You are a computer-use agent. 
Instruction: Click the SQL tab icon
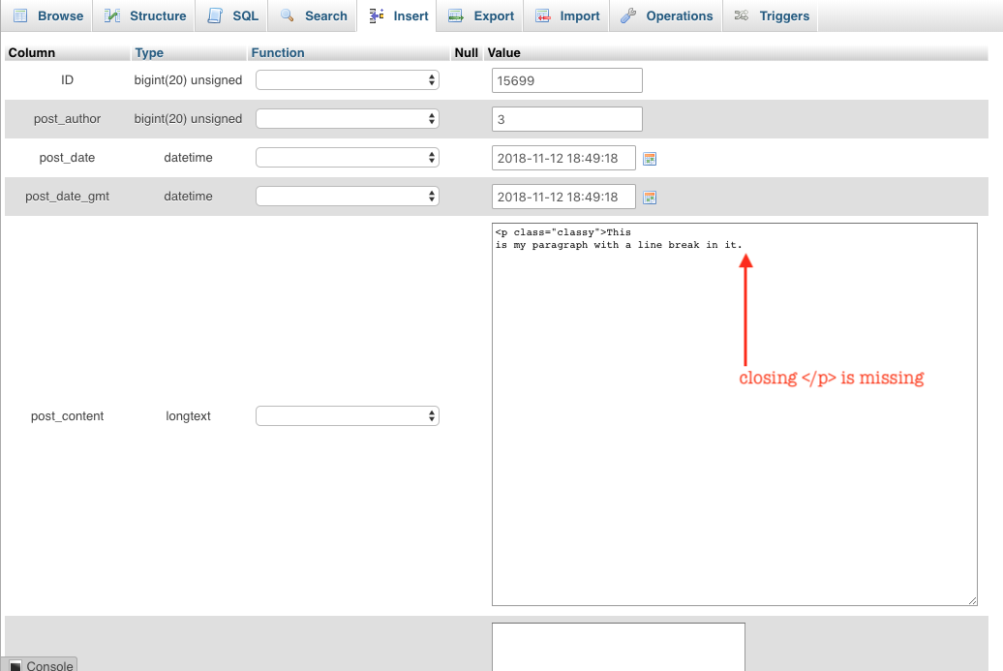215,15
